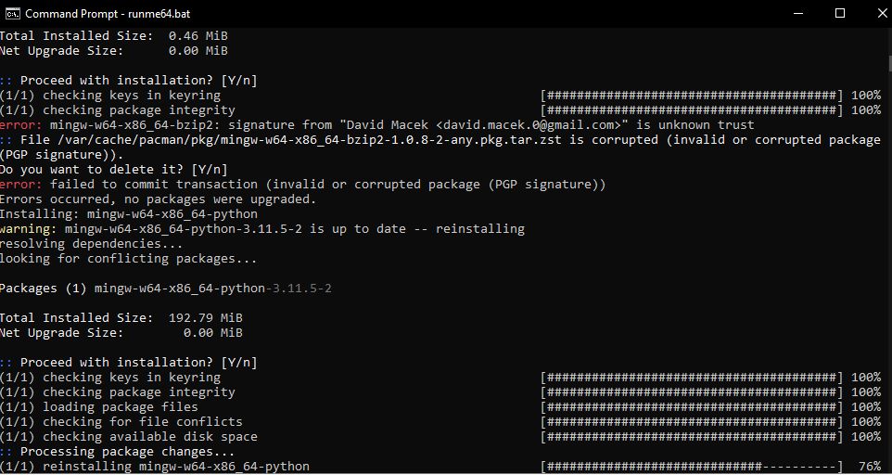Click the 'Do you want to delete it? [Y/n]' prompt line
Viewport: 892px width, 475px height.
114,170
